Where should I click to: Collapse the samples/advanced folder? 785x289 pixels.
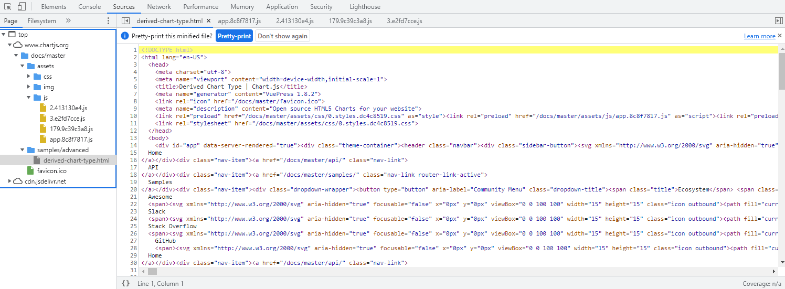pos(23,150)
